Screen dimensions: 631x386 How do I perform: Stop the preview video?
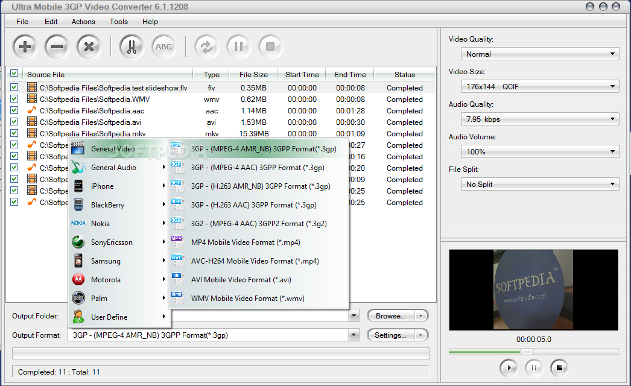[x=559, y=367]
